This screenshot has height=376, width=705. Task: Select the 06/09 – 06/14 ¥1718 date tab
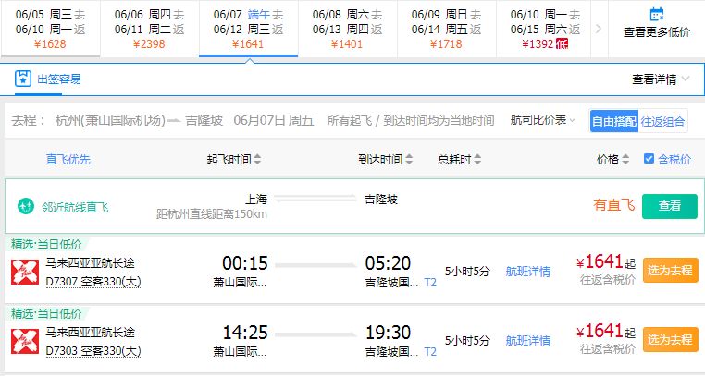[447, 29]
